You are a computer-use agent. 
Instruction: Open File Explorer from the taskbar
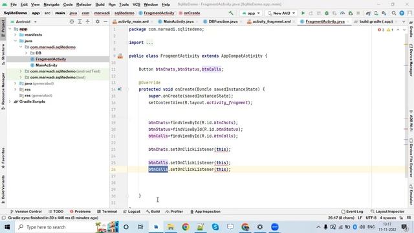pos(171,227)
